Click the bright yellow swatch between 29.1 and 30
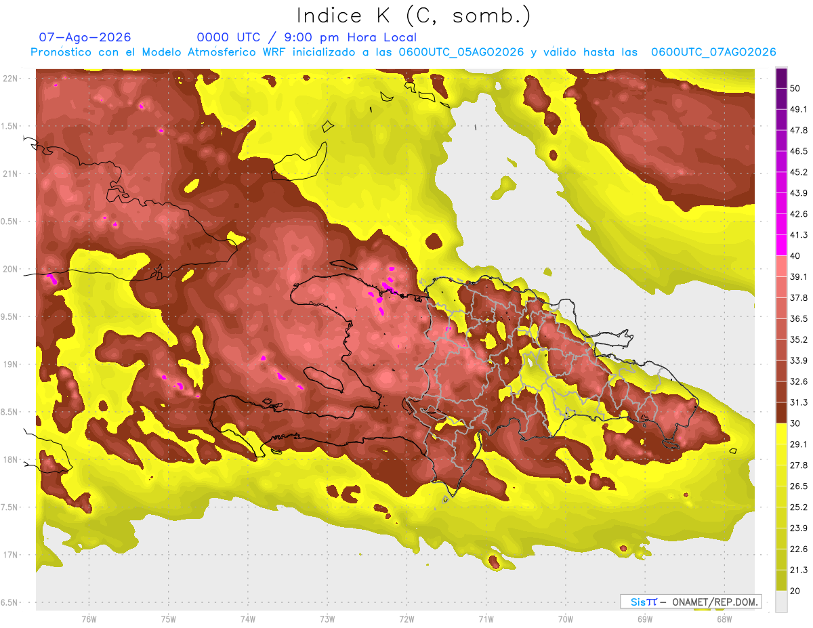 [781, 434]
